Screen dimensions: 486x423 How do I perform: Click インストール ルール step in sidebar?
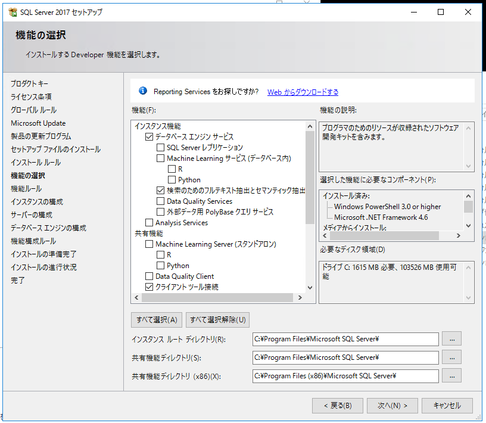pyautogui.click(x=36, y=163)
